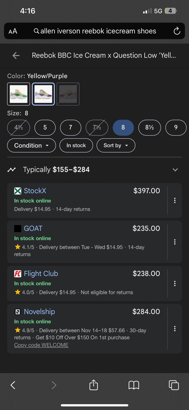Copy code WELCOME for Novelship
The image size is (189, 410).
tap(41, 345)
